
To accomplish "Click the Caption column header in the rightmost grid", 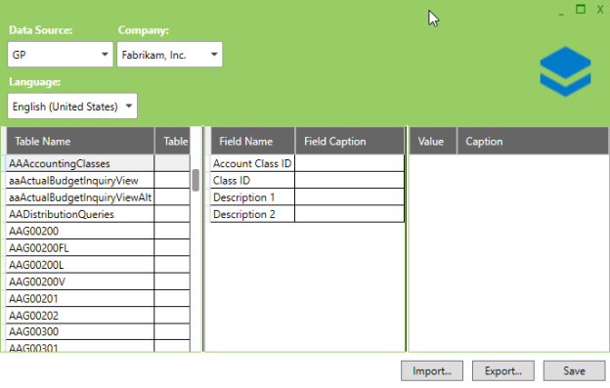I will [533, 141].
